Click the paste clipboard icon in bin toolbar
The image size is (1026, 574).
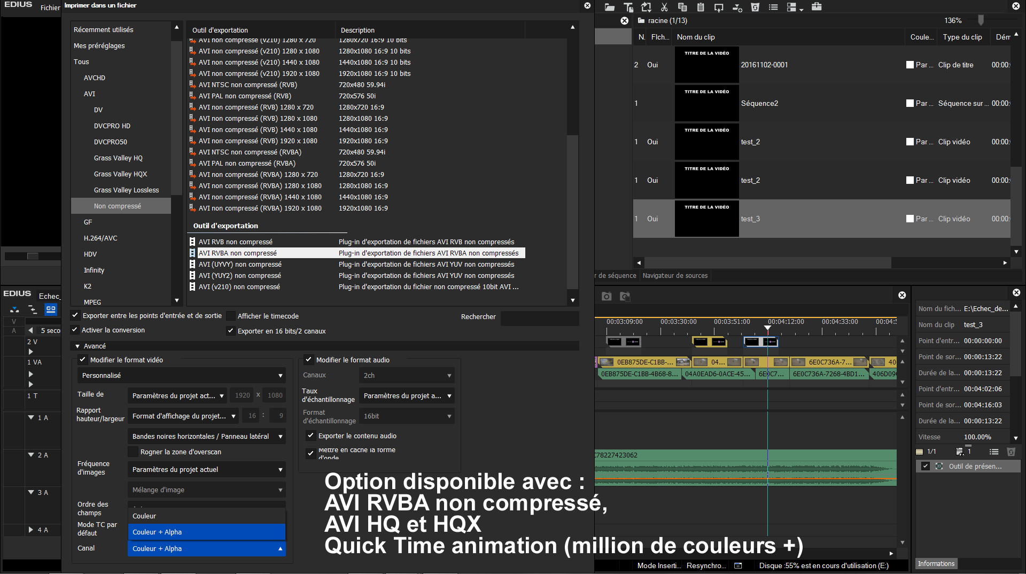tap(701, 7)
